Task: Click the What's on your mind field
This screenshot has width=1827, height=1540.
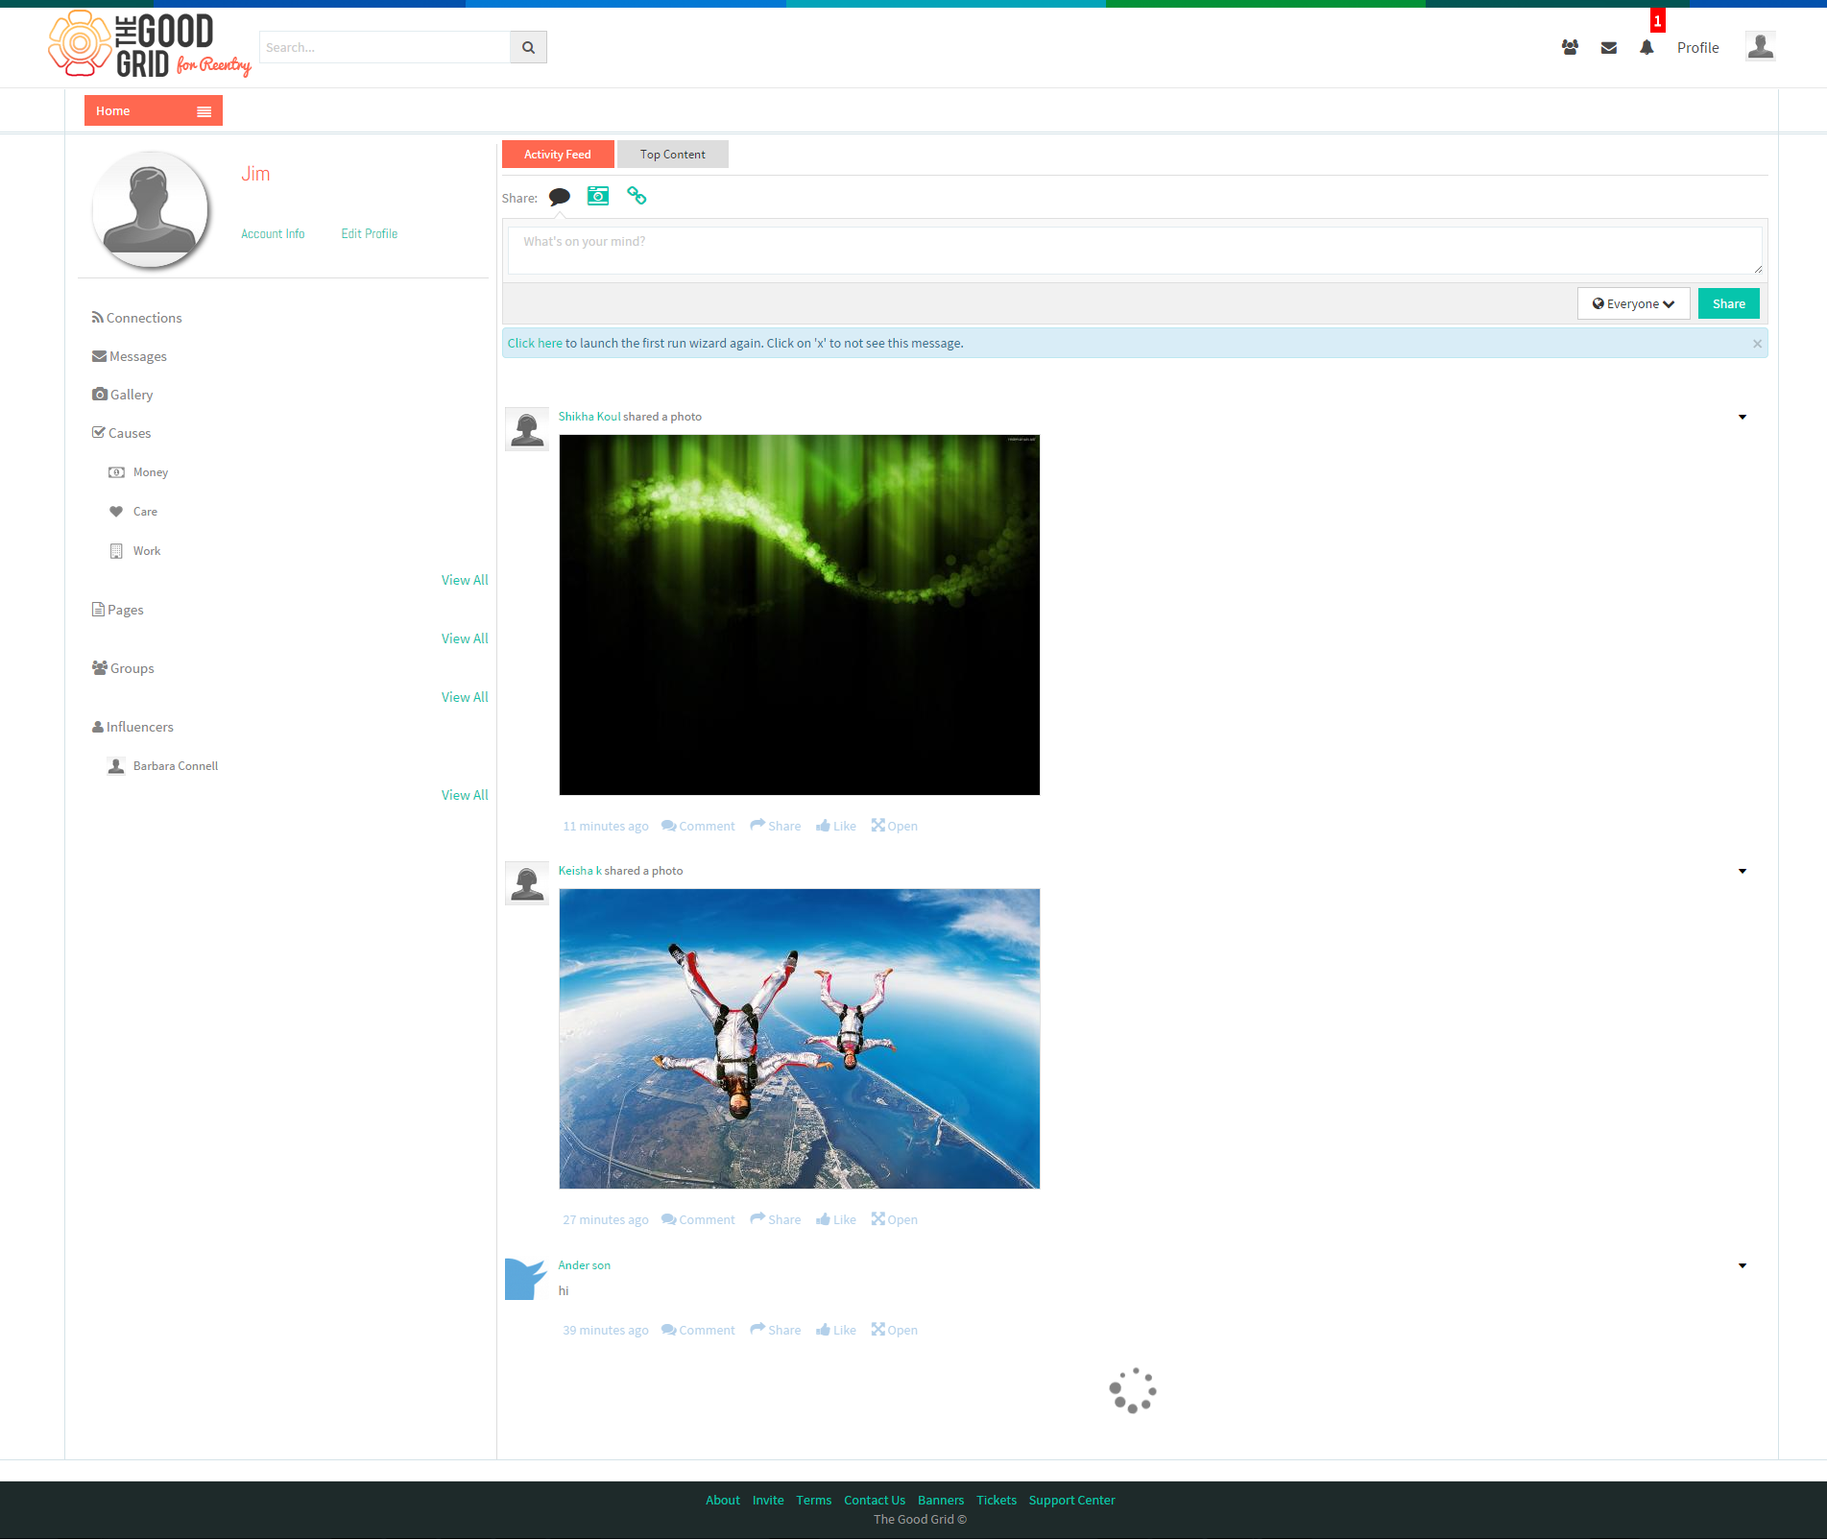Action: [x=1135, y=251]
